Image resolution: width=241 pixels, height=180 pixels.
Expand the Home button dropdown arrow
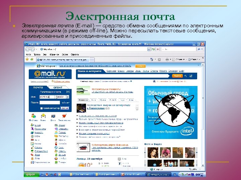coord(155,59)
